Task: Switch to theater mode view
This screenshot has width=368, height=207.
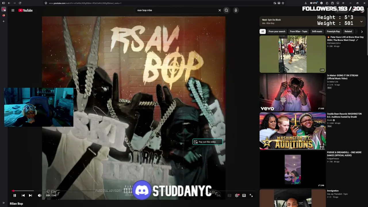Action: tap(244, 195)
